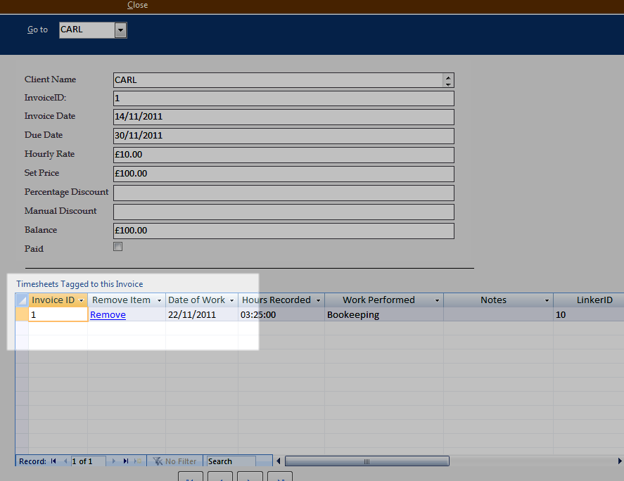Click the Manual Discount field
The height and width of the screenshot is (481, 624).
point(284,212)
